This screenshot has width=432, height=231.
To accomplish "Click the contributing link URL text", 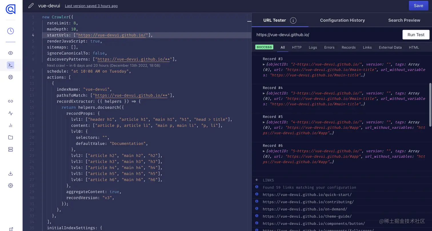I will 308,202.
